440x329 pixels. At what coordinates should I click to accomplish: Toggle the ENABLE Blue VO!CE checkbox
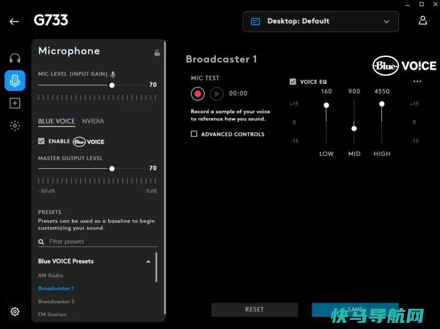[42, 141]
